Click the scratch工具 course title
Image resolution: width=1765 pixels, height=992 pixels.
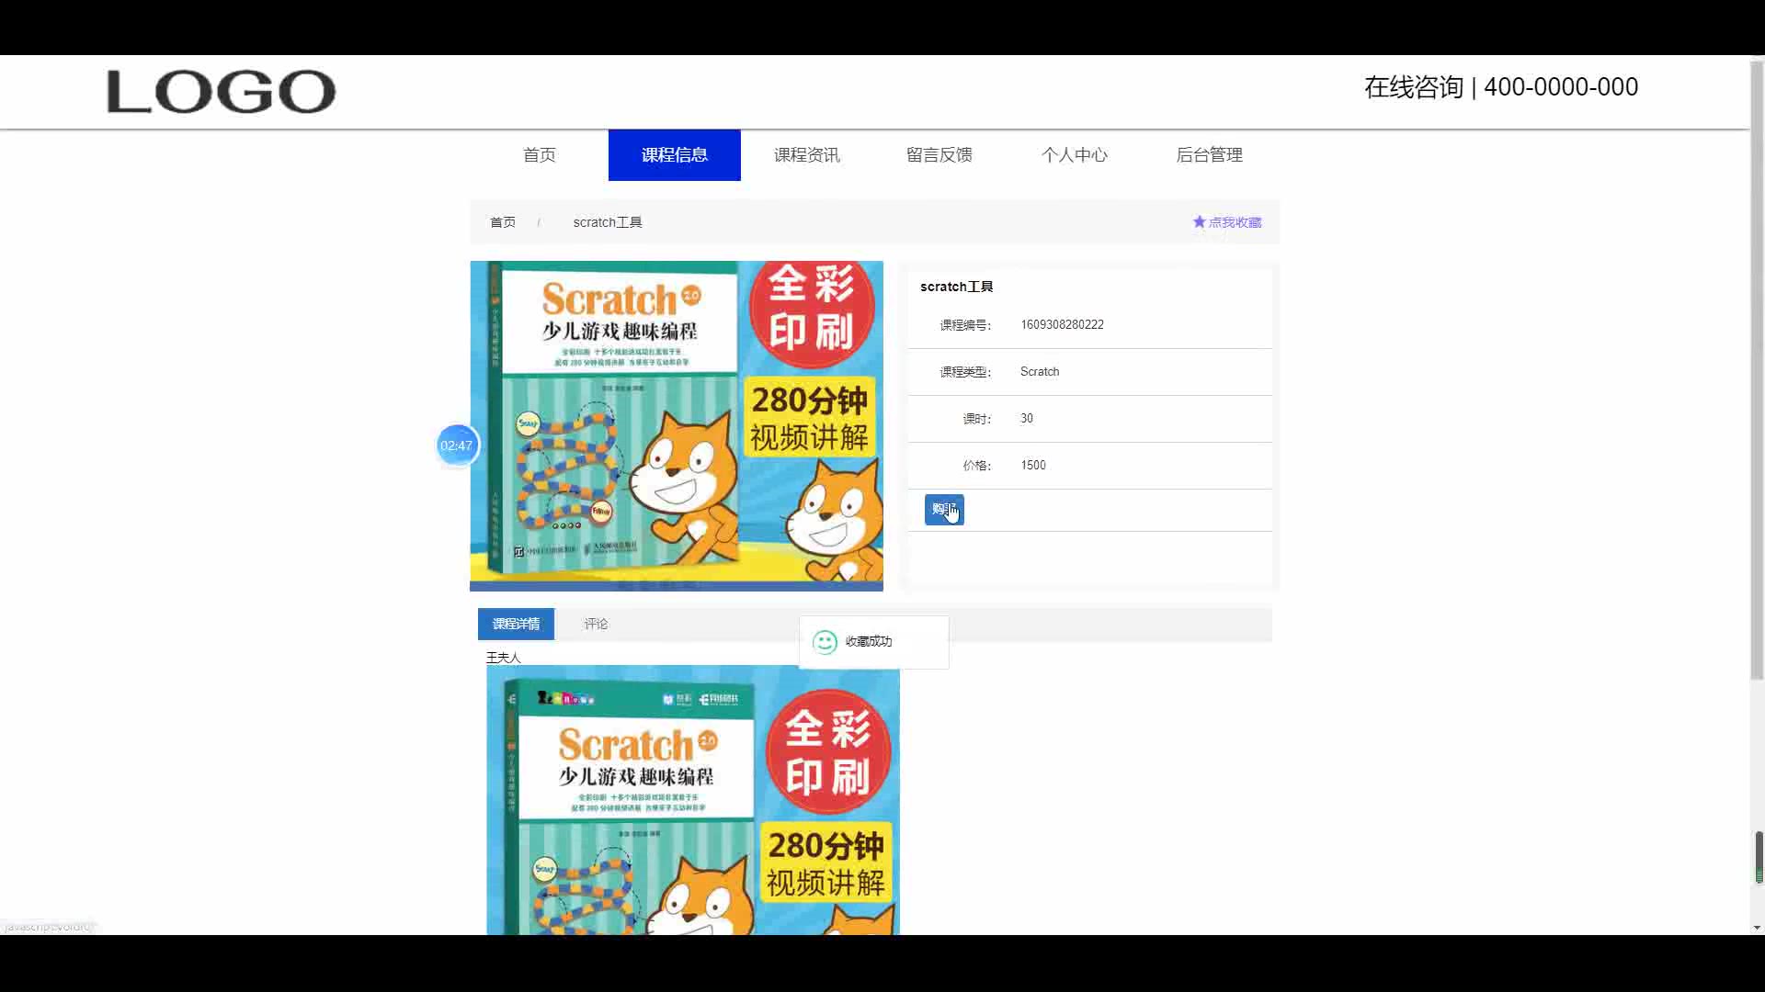(x=956, y=287)
